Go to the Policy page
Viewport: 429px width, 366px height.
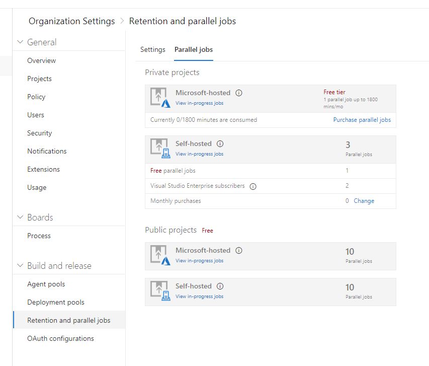point(36,97)
